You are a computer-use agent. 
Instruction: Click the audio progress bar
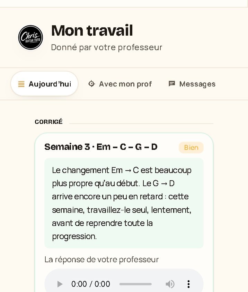pos(135,284)
